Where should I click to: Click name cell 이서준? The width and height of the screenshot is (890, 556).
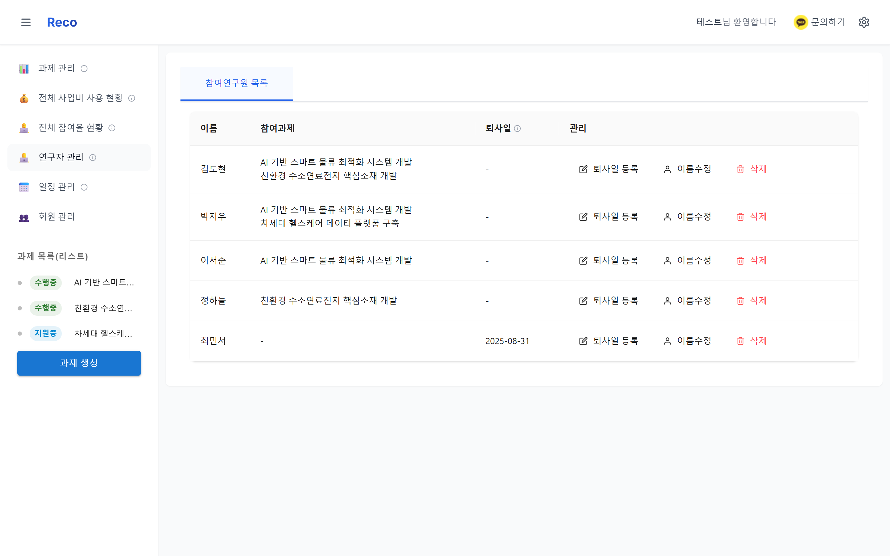tap(213, 260)
